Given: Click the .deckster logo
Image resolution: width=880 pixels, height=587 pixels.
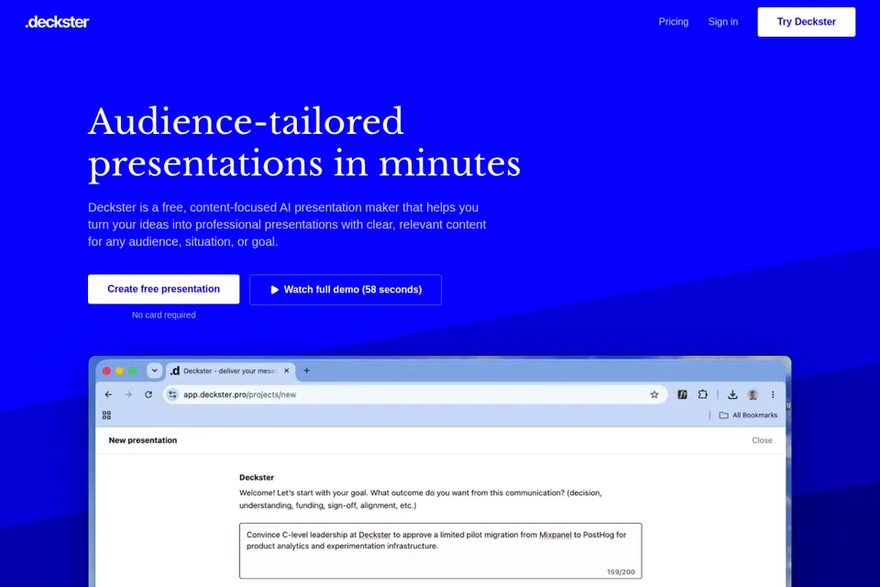Looking at the screenshot, I should (57, 22).
